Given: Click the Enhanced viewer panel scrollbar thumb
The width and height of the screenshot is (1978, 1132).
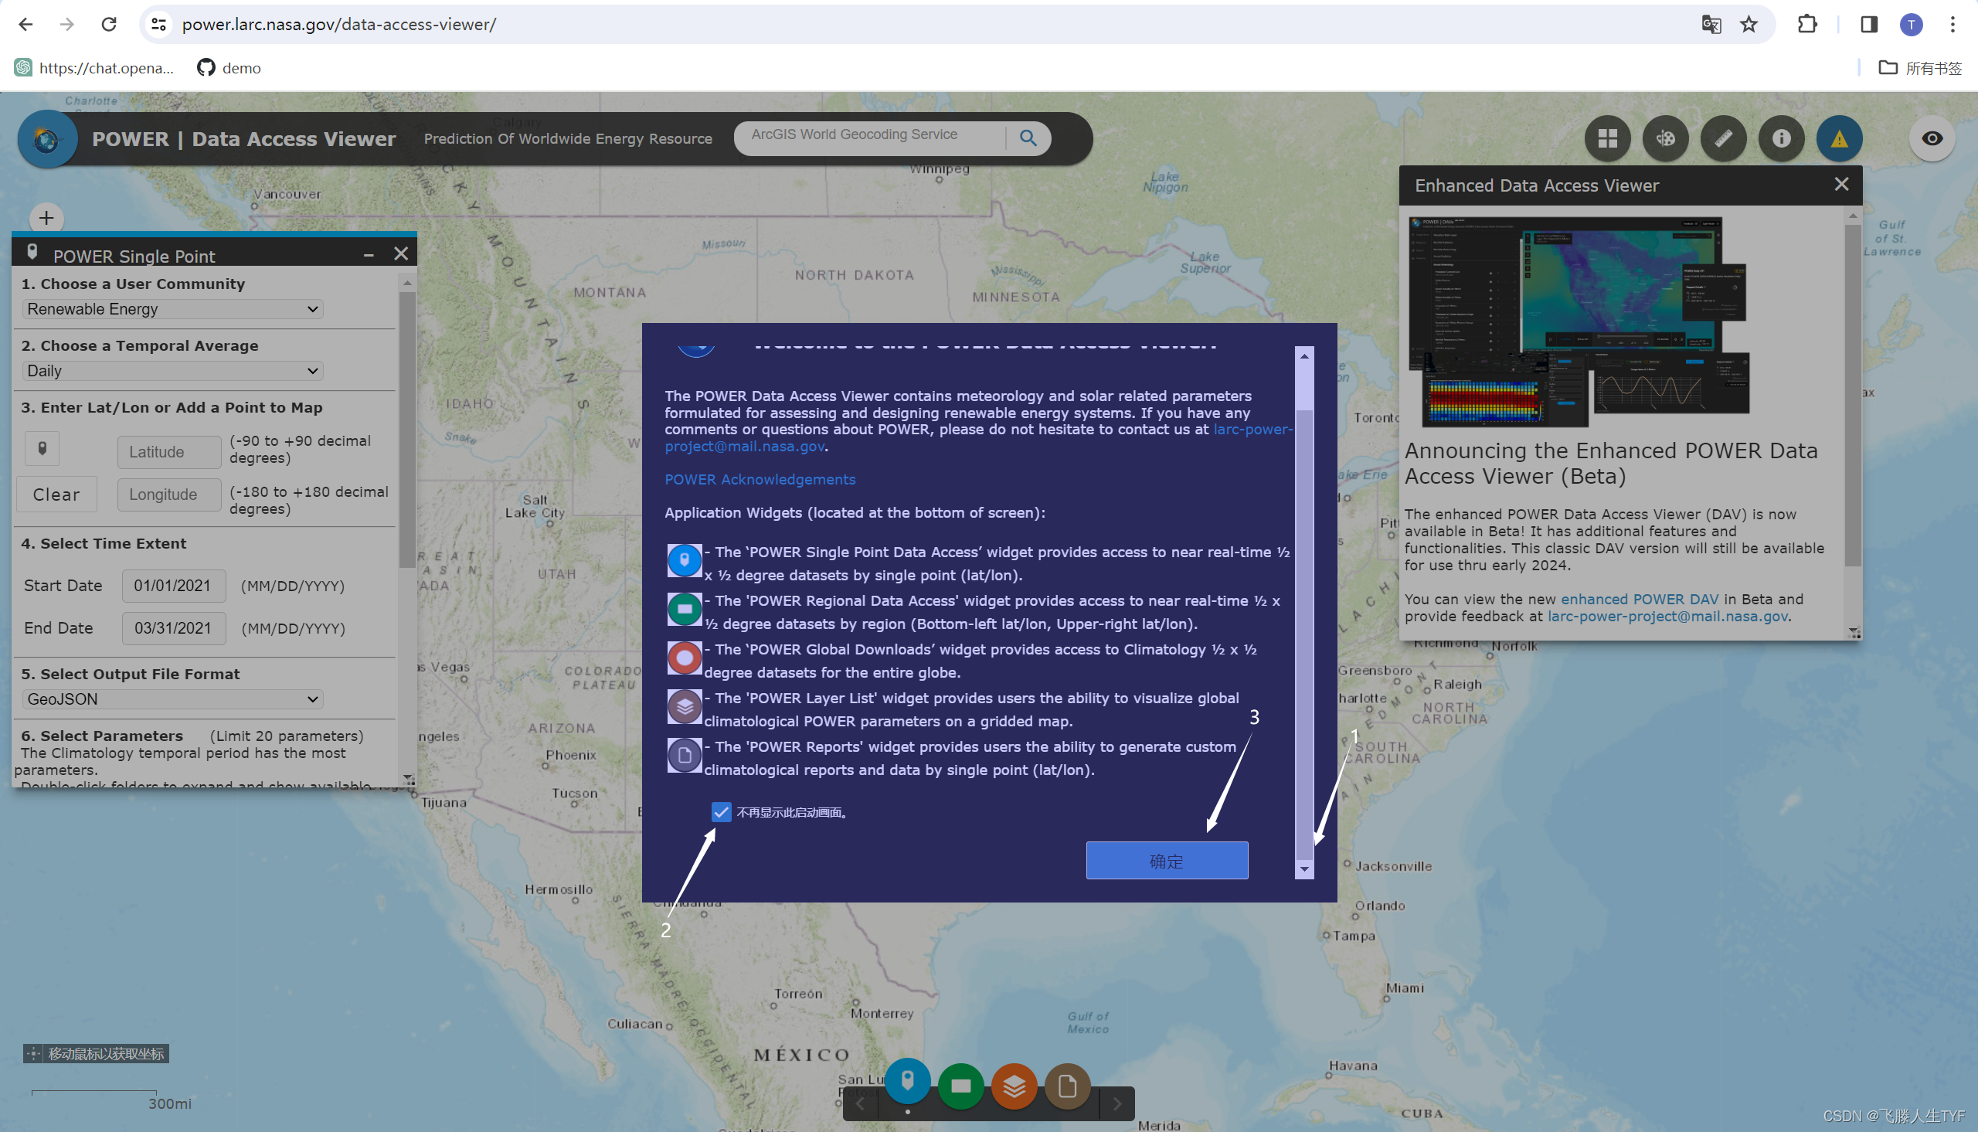Looking at the screenshot, I should [x=1853, y=396].
